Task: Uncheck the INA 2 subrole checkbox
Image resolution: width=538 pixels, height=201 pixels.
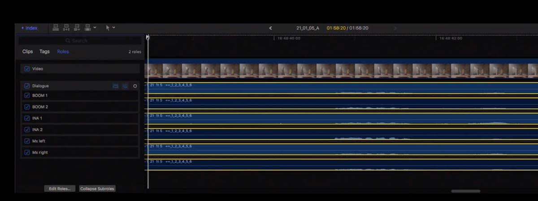Action: (x=27, y=130)
